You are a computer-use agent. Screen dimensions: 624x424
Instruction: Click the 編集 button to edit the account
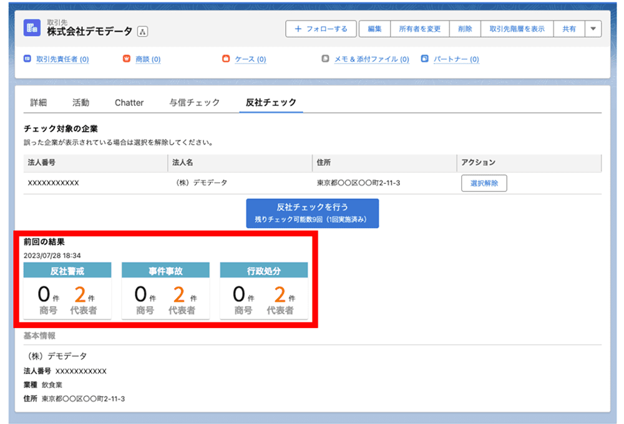click(x=374, y=29)
